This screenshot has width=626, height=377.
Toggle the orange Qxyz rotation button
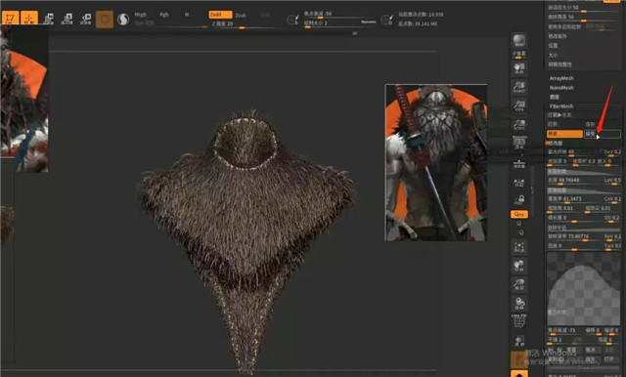pos(519,215)
